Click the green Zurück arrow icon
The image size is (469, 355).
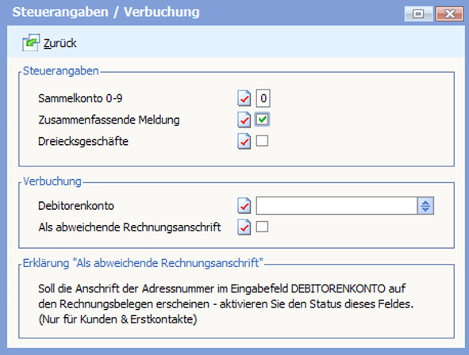(x=31, y=43)
